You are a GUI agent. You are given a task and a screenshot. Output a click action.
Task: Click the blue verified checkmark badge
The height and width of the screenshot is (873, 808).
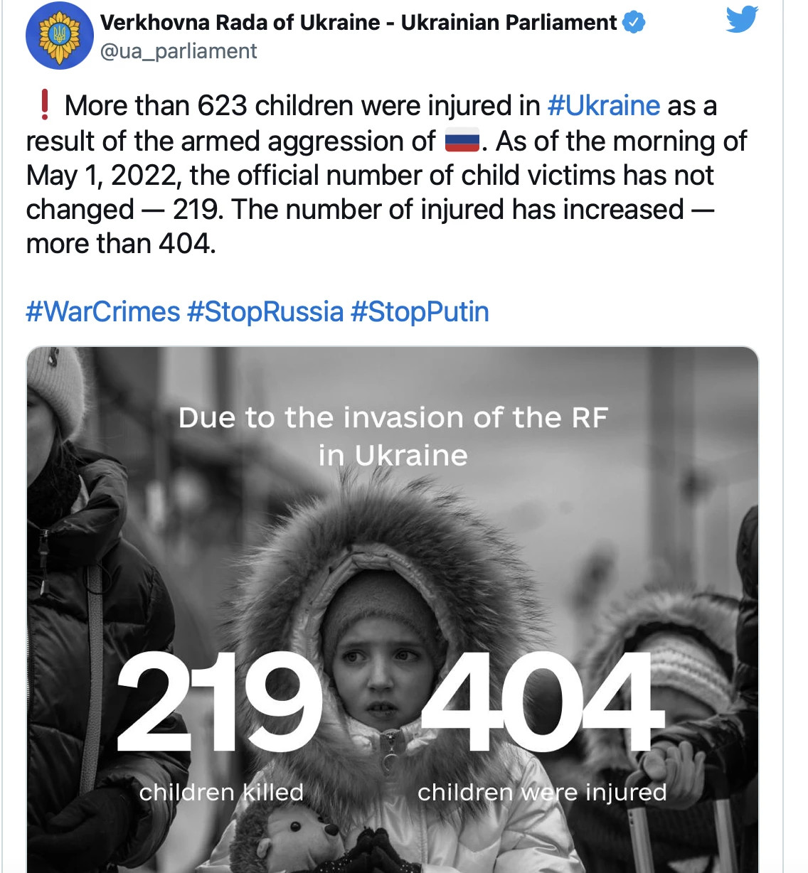[x=634, y=23]
